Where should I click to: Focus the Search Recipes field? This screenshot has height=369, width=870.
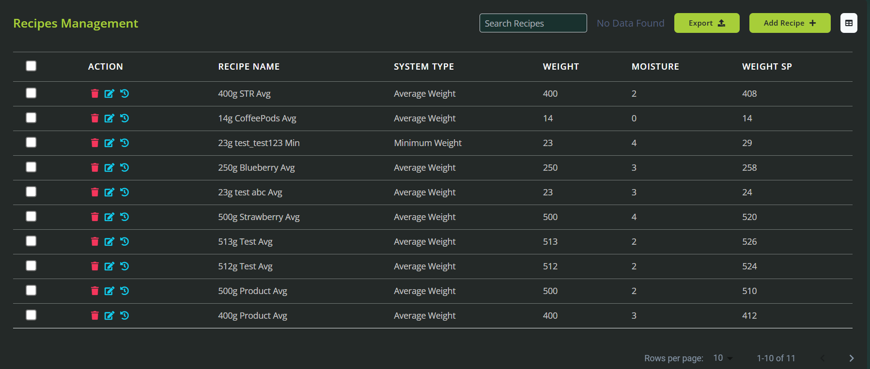(x=533, y=23)
